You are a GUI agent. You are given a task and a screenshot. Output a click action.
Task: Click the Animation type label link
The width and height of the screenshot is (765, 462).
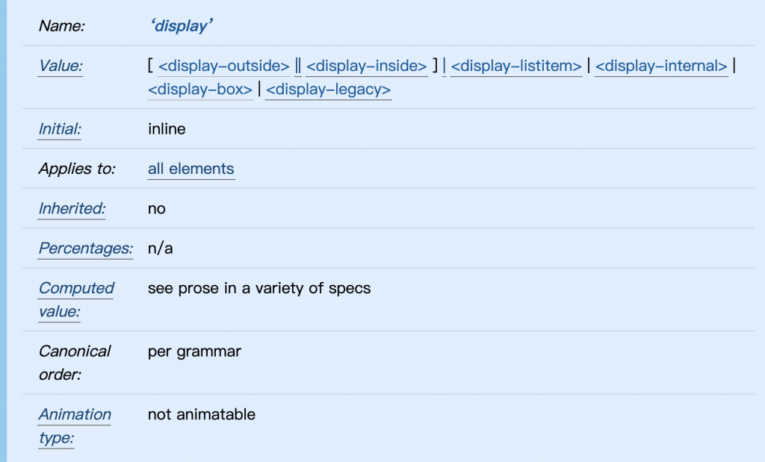[x=75, y=426]
